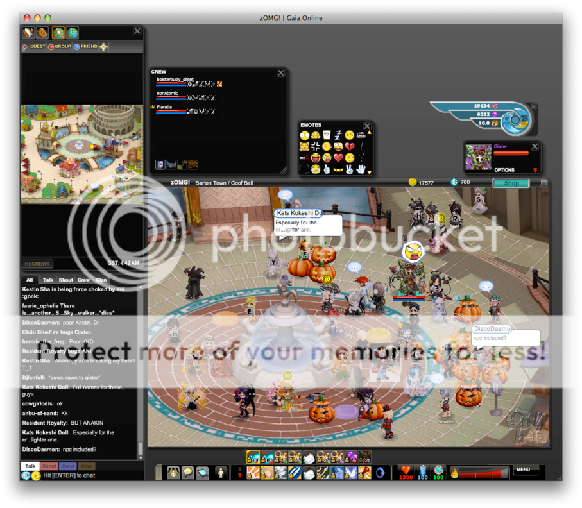This screenshot has height=508, width=582.
Task: Use the red heart emote
Action: 338,158
